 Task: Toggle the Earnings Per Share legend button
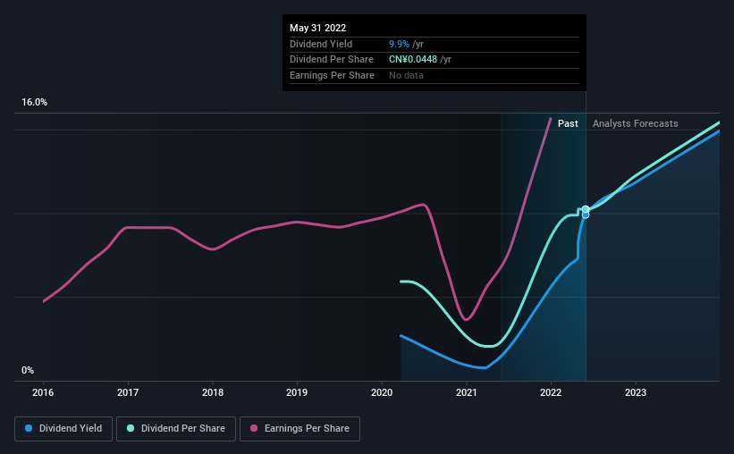click(x=300, y=429)
